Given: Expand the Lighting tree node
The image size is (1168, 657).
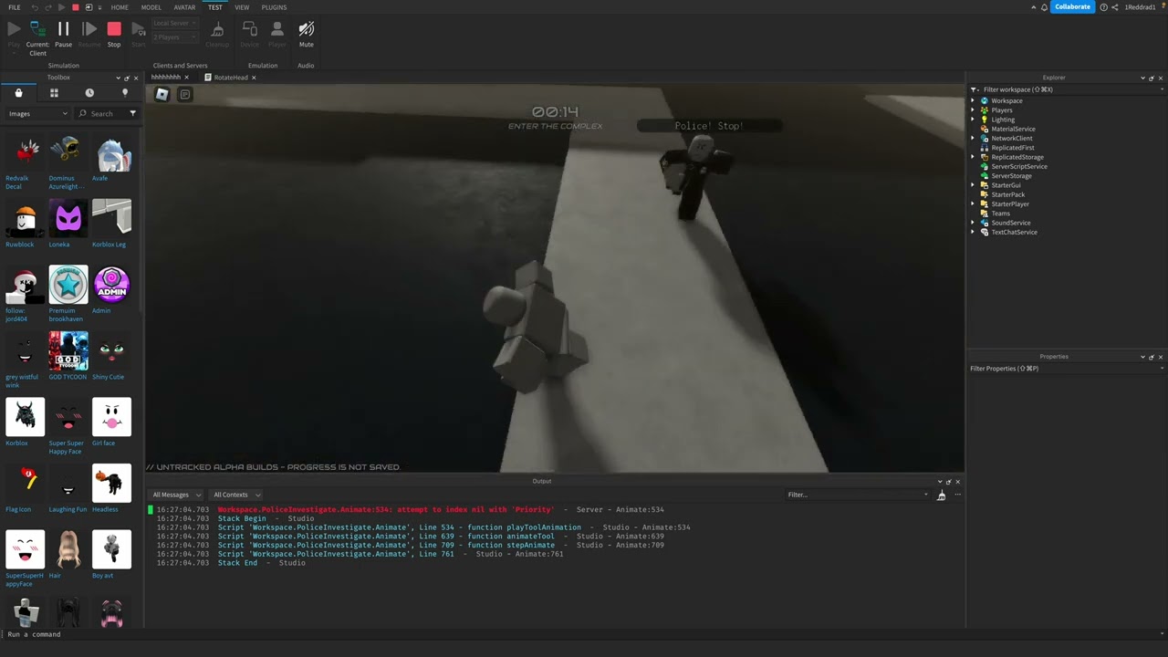Looking at the screenshot, I should pyautogui.click(x=973, y=120).
